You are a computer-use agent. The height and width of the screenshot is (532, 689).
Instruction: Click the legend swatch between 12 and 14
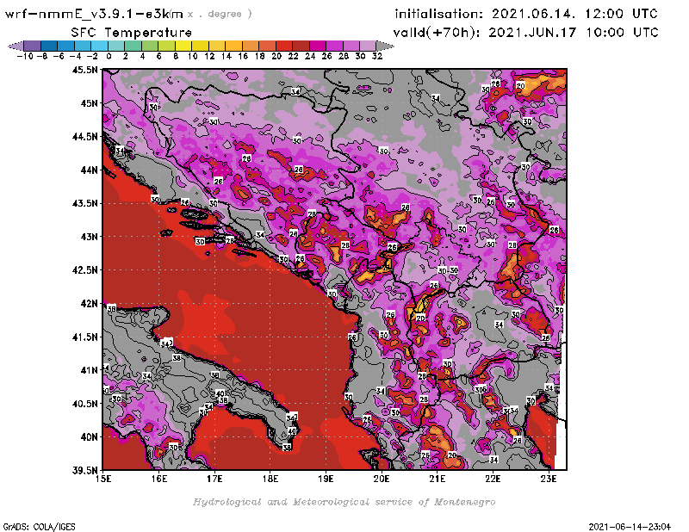pos(217,46)
